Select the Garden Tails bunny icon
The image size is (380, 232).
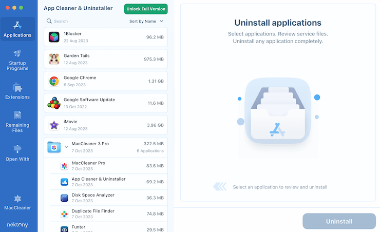(x=54, y=59)
